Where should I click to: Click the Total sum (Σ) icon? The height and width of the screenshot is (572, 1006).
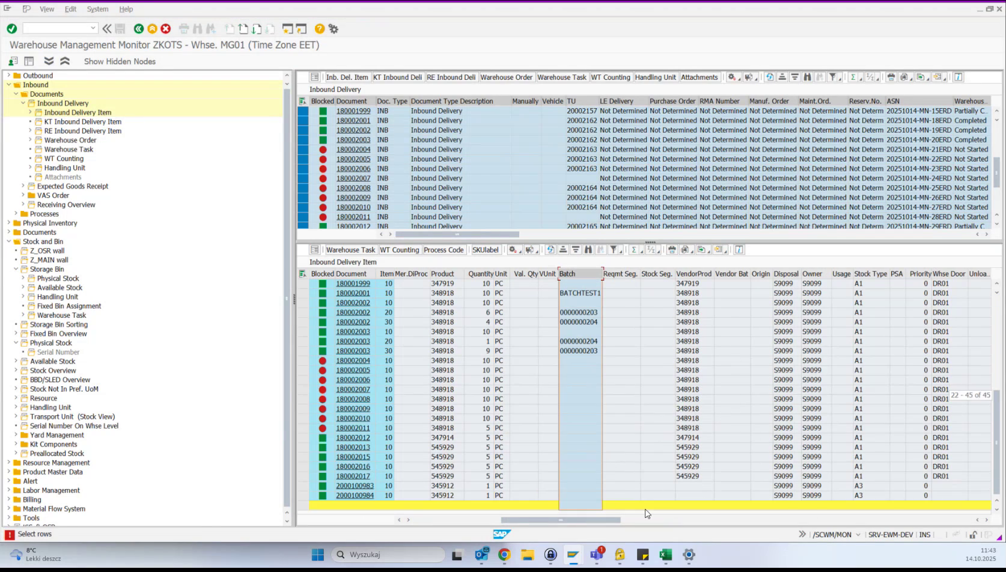[x=853, y=77]
